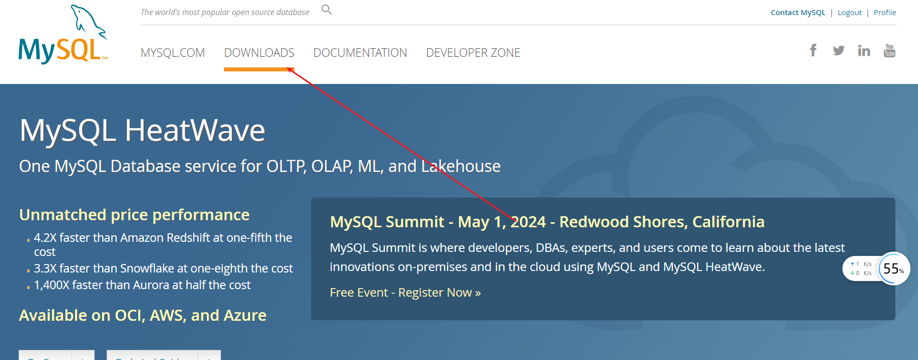Click "Unmatched price performance" heading

tap(134, 215)
